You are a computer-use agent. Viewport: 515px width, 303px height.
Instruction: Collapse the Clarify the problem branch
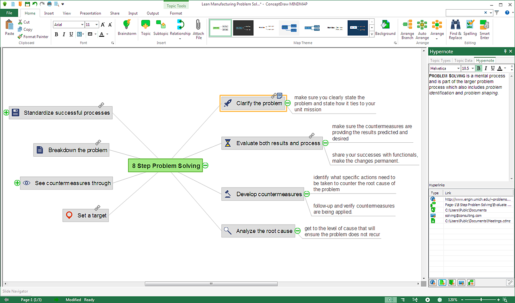[288, 103]
